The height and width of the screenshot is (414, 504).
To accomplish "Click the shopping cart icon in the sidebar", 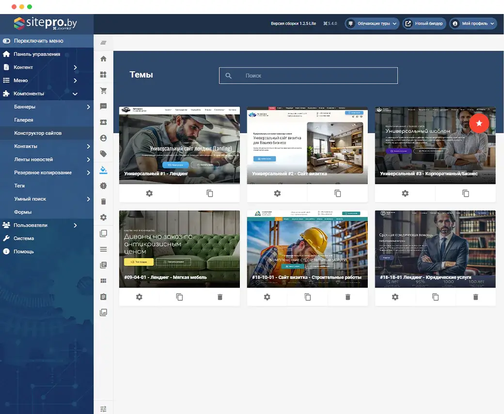I will point(103,91).
